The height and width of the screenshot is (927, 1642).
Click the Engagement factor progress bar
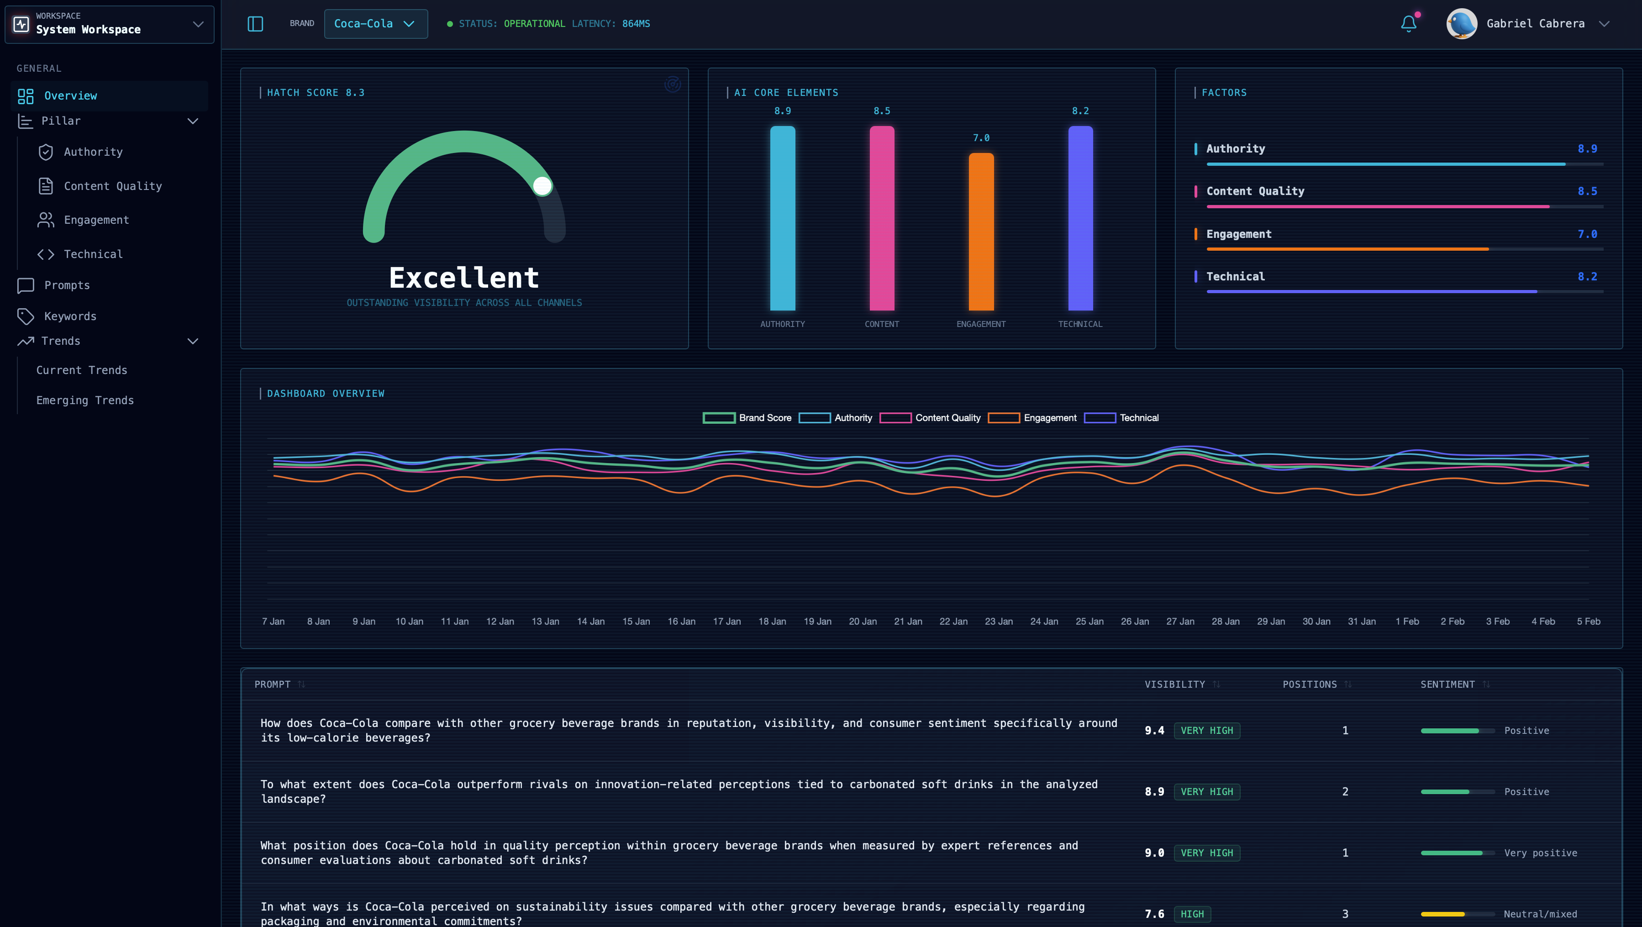1405,249
